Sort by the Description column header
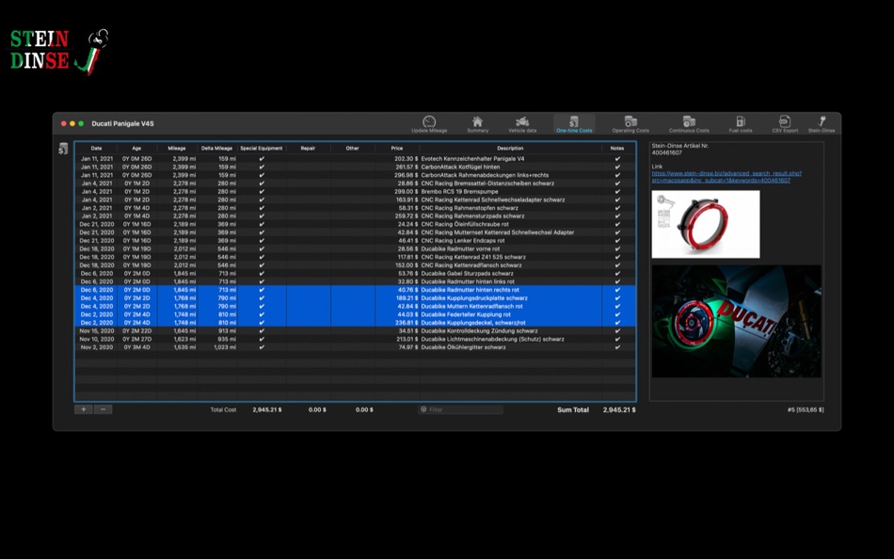 point(510,149)
